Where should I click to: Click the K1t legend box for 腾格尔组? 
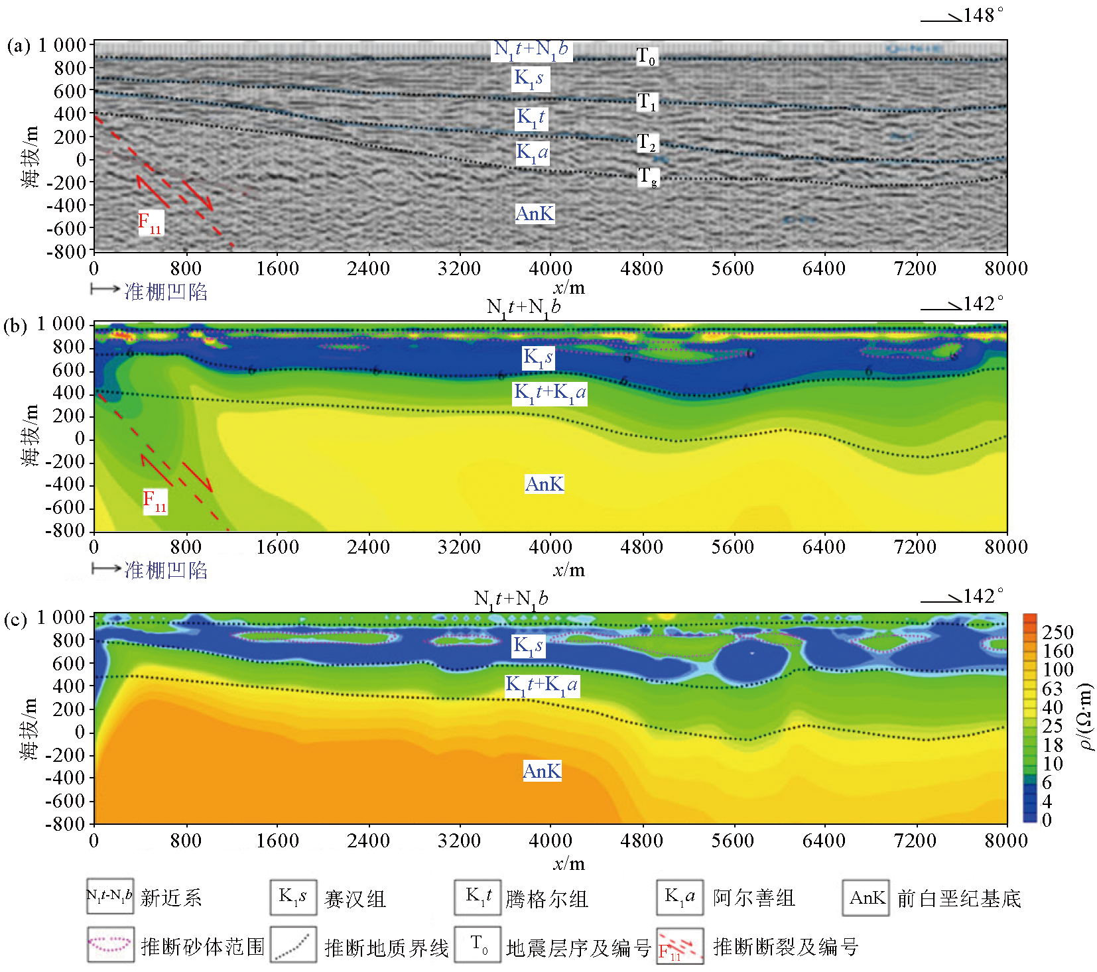pos(478,897)
